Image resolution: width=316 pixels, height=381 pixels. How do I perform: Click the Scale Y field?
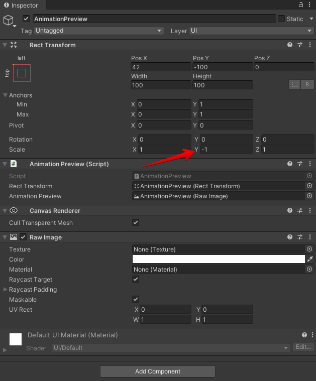click(226, 149)
